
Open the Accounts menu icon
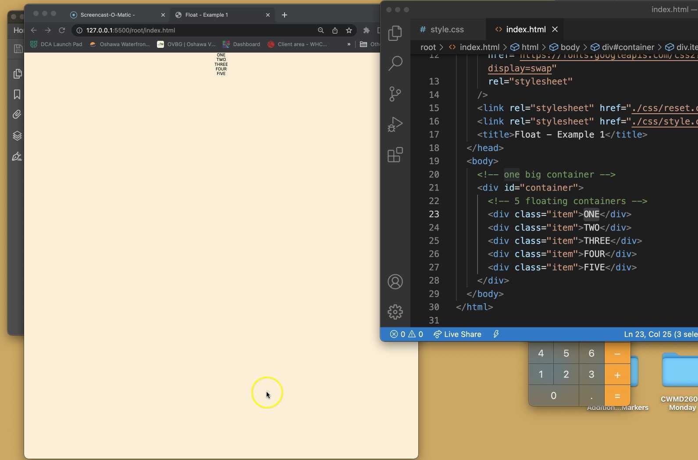(395, 282)
